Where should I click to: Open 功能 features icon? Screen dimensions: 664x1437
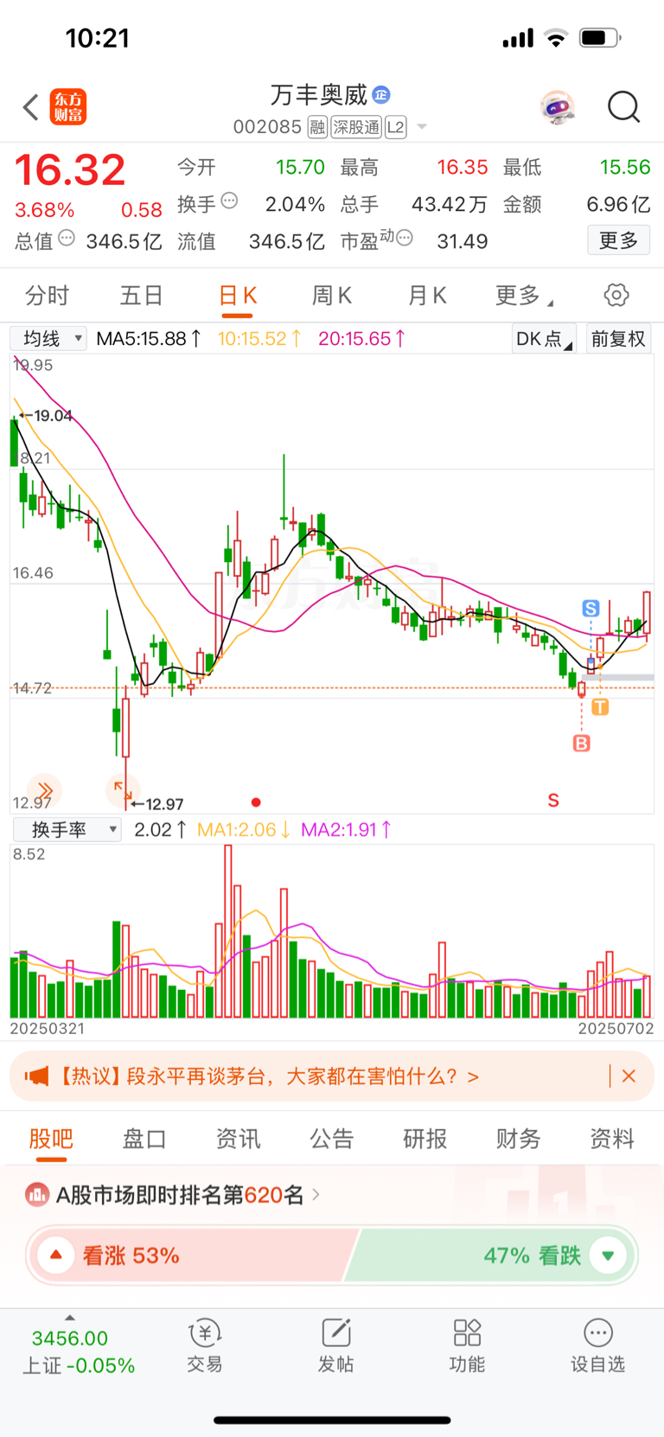[467, 1346]
